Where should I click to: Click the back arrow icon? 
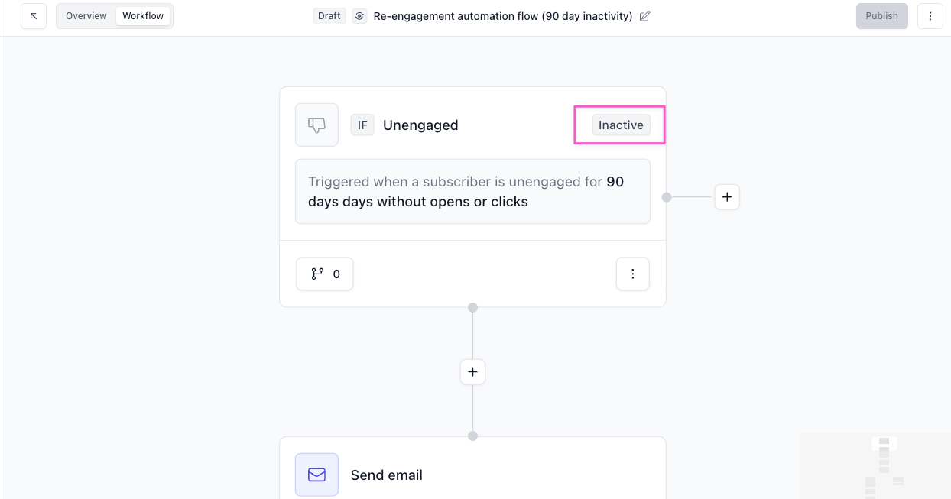[34, 16]
